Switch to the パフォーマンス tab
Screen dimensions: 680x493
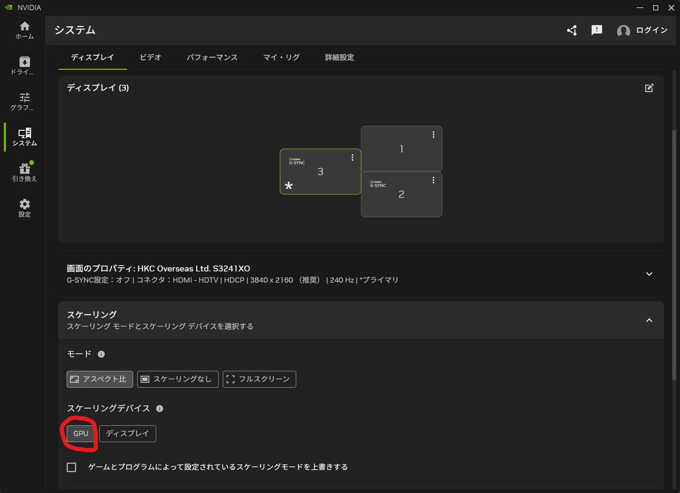[x=212, y=57]
